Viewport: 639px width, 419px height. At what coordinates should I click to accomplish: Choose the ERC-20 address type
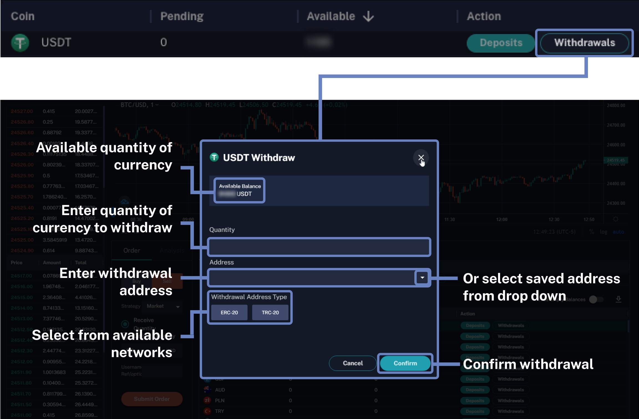click(x=229, y=313)
